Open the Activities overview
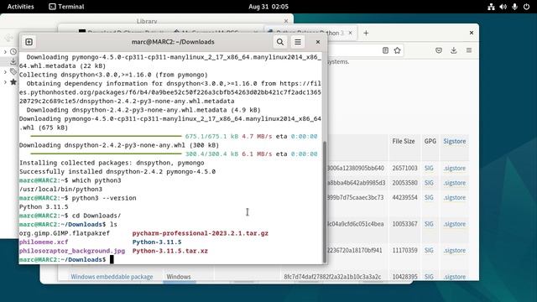 pyautogui.click(x=20, y=7)
